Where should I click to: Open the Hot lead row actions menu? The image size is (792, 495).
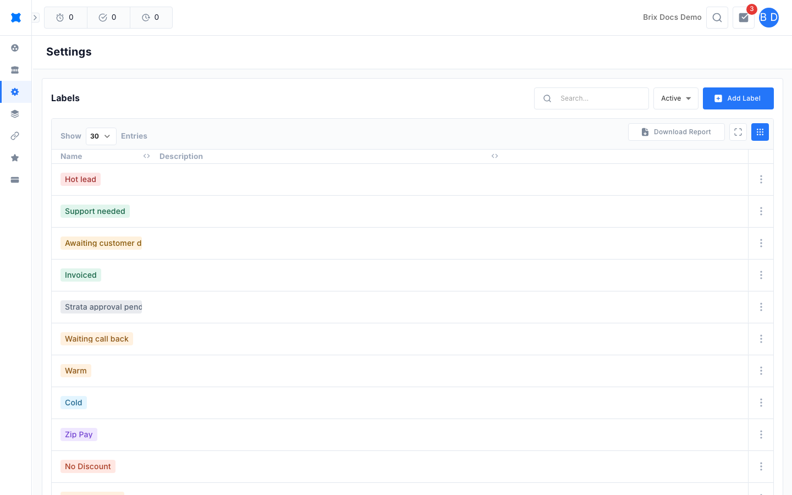761,179
